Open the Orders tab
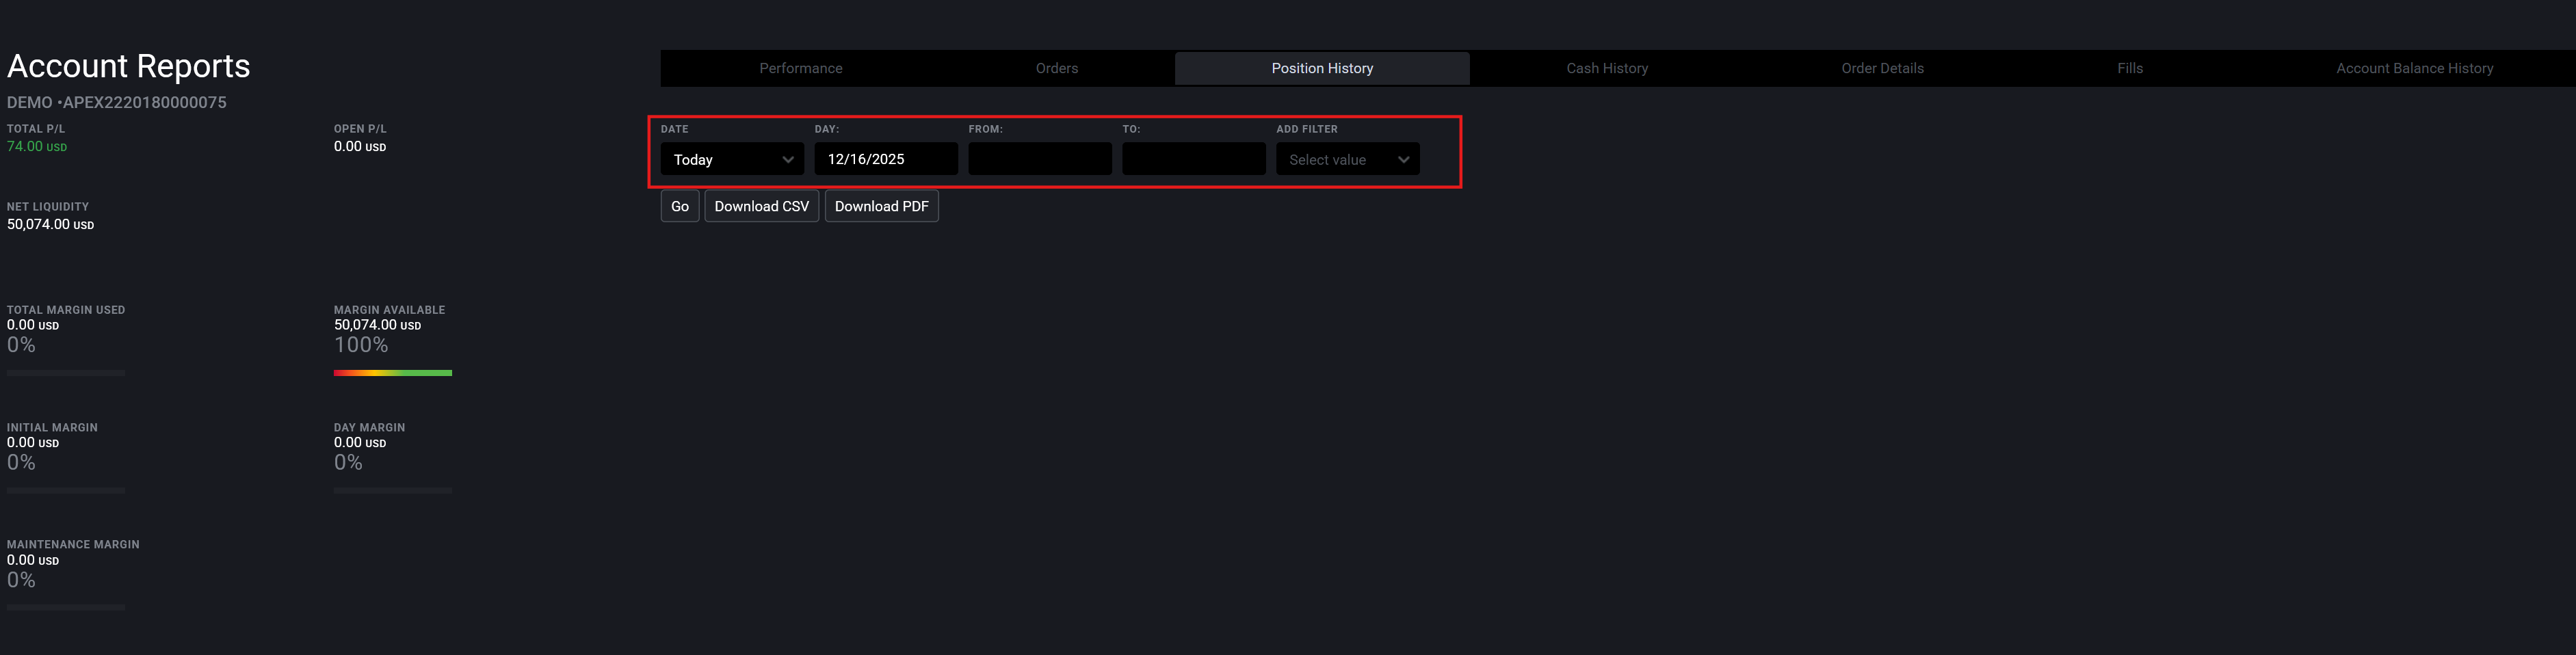The height and width of the screenshot is (655, 2576). tap(1056, 68)
